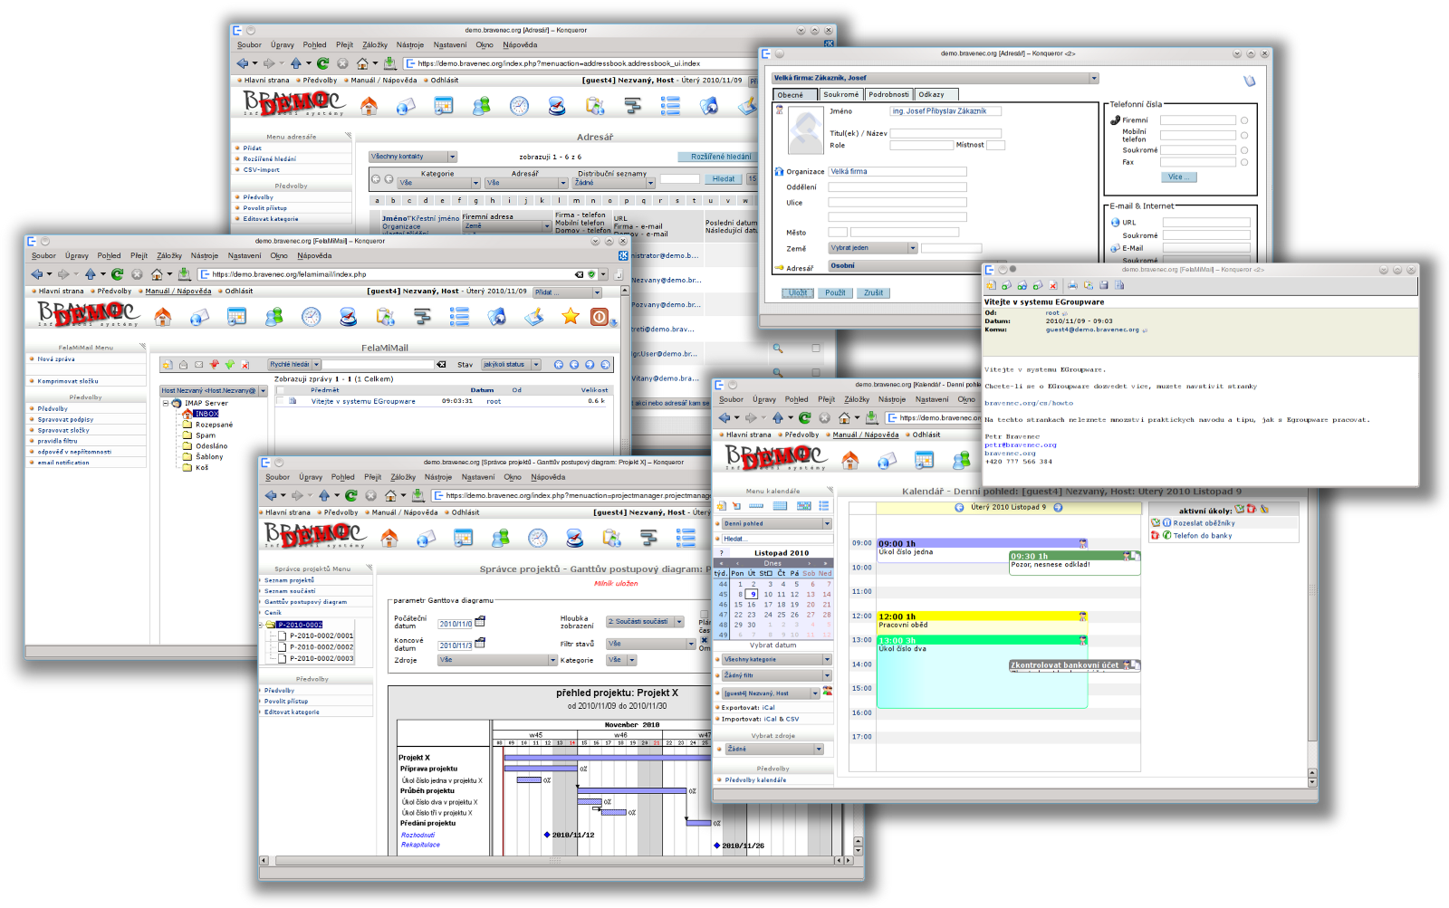Open the Přidat dropdown in FelaMiMail header
The height and width of the screenshot is (908, 1449).
point(568,292)
